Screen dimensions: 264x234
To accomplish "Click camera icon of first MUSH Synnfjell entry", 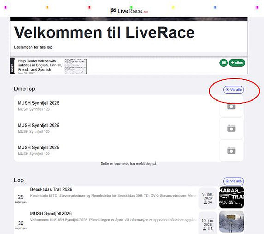I will click(231, 106).
